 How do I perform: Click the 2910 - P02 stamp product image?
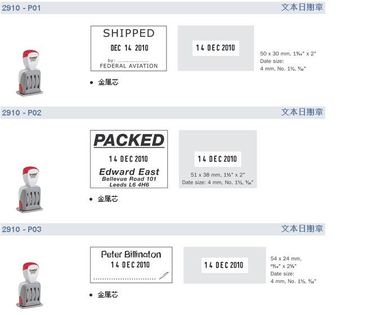click(30, 189)
